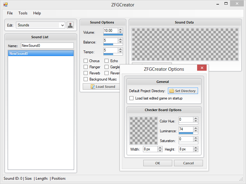Open the Help menu
This screenshot has height=184, width=246.
pyautogui.click(x=37, y=13)
